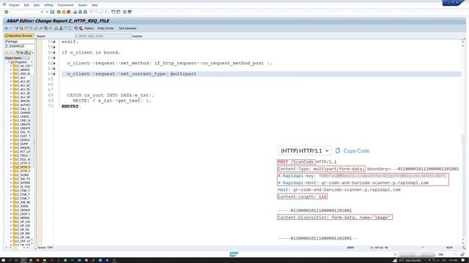
Task: Select the Z_JOB_RE program in tree
Action: click(x=23, y=202)
